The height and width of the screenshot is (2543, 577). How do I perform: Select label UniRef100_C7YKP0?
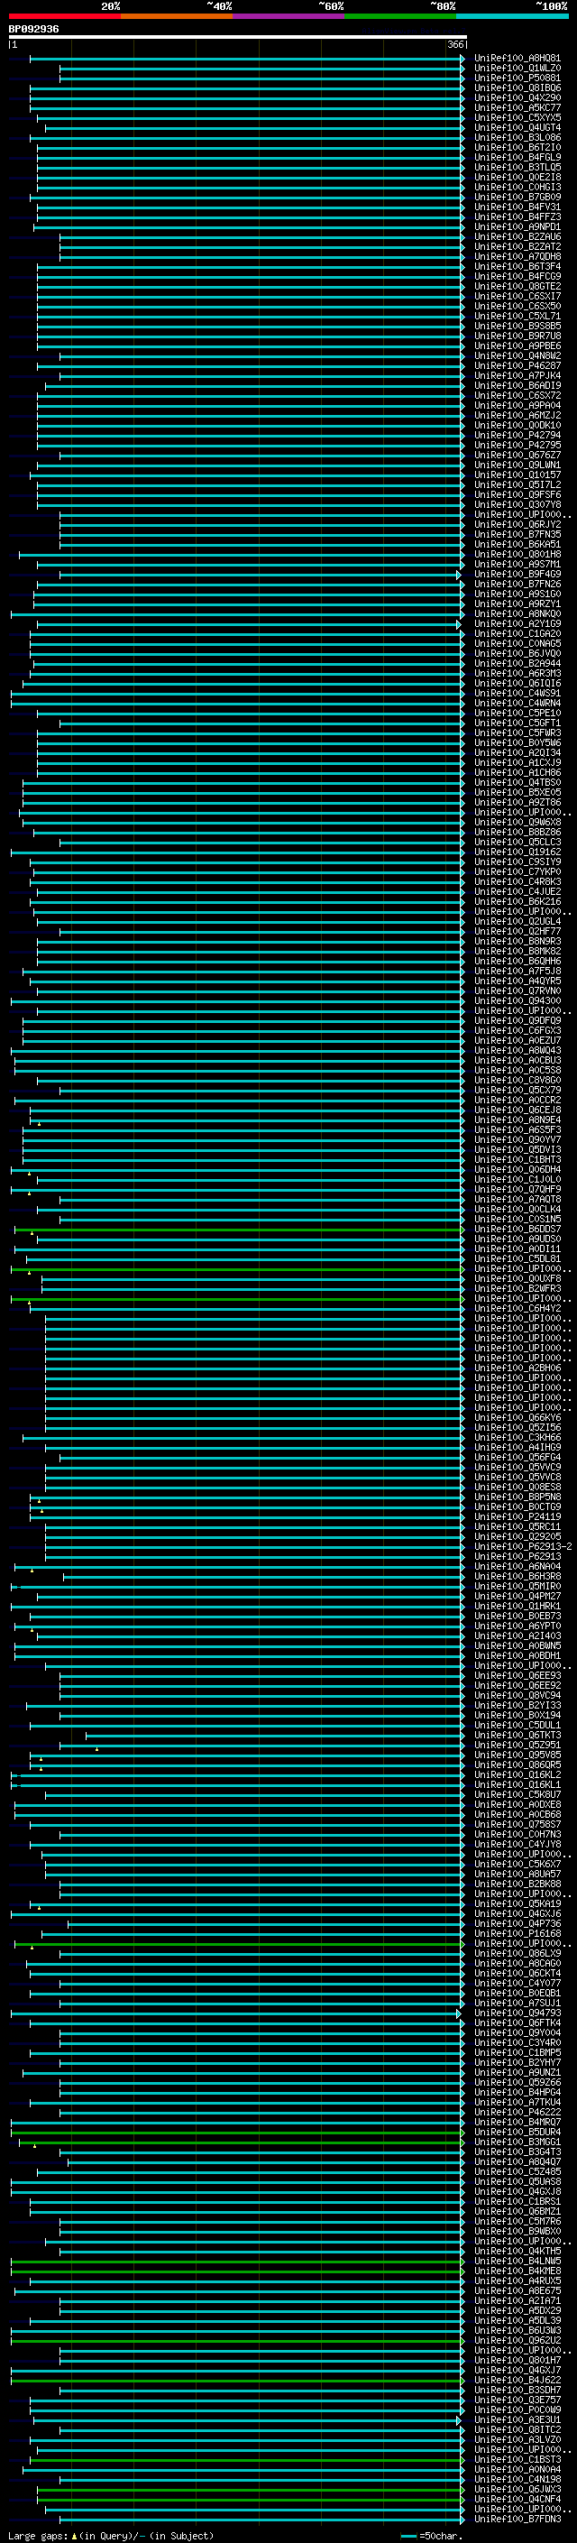point(517,871)
